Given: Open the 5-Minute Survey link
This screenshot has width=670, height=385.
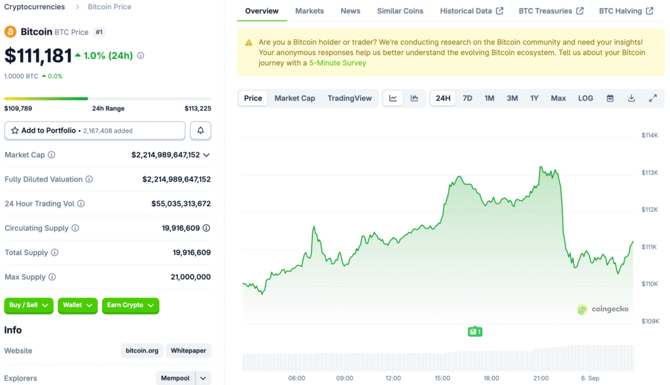Looking at the screenshot, I should [338, 63].
